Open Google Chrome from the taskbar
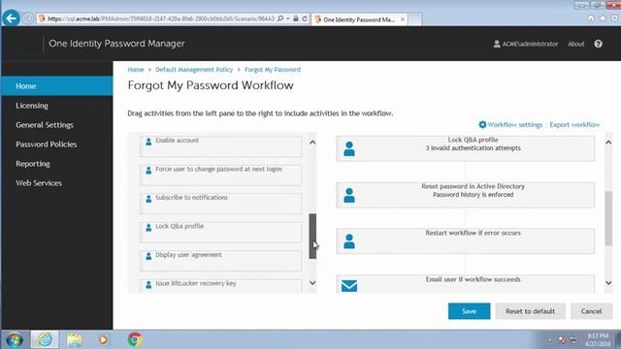The width and height of the screenshot is (621, 349). pos(135,339)
